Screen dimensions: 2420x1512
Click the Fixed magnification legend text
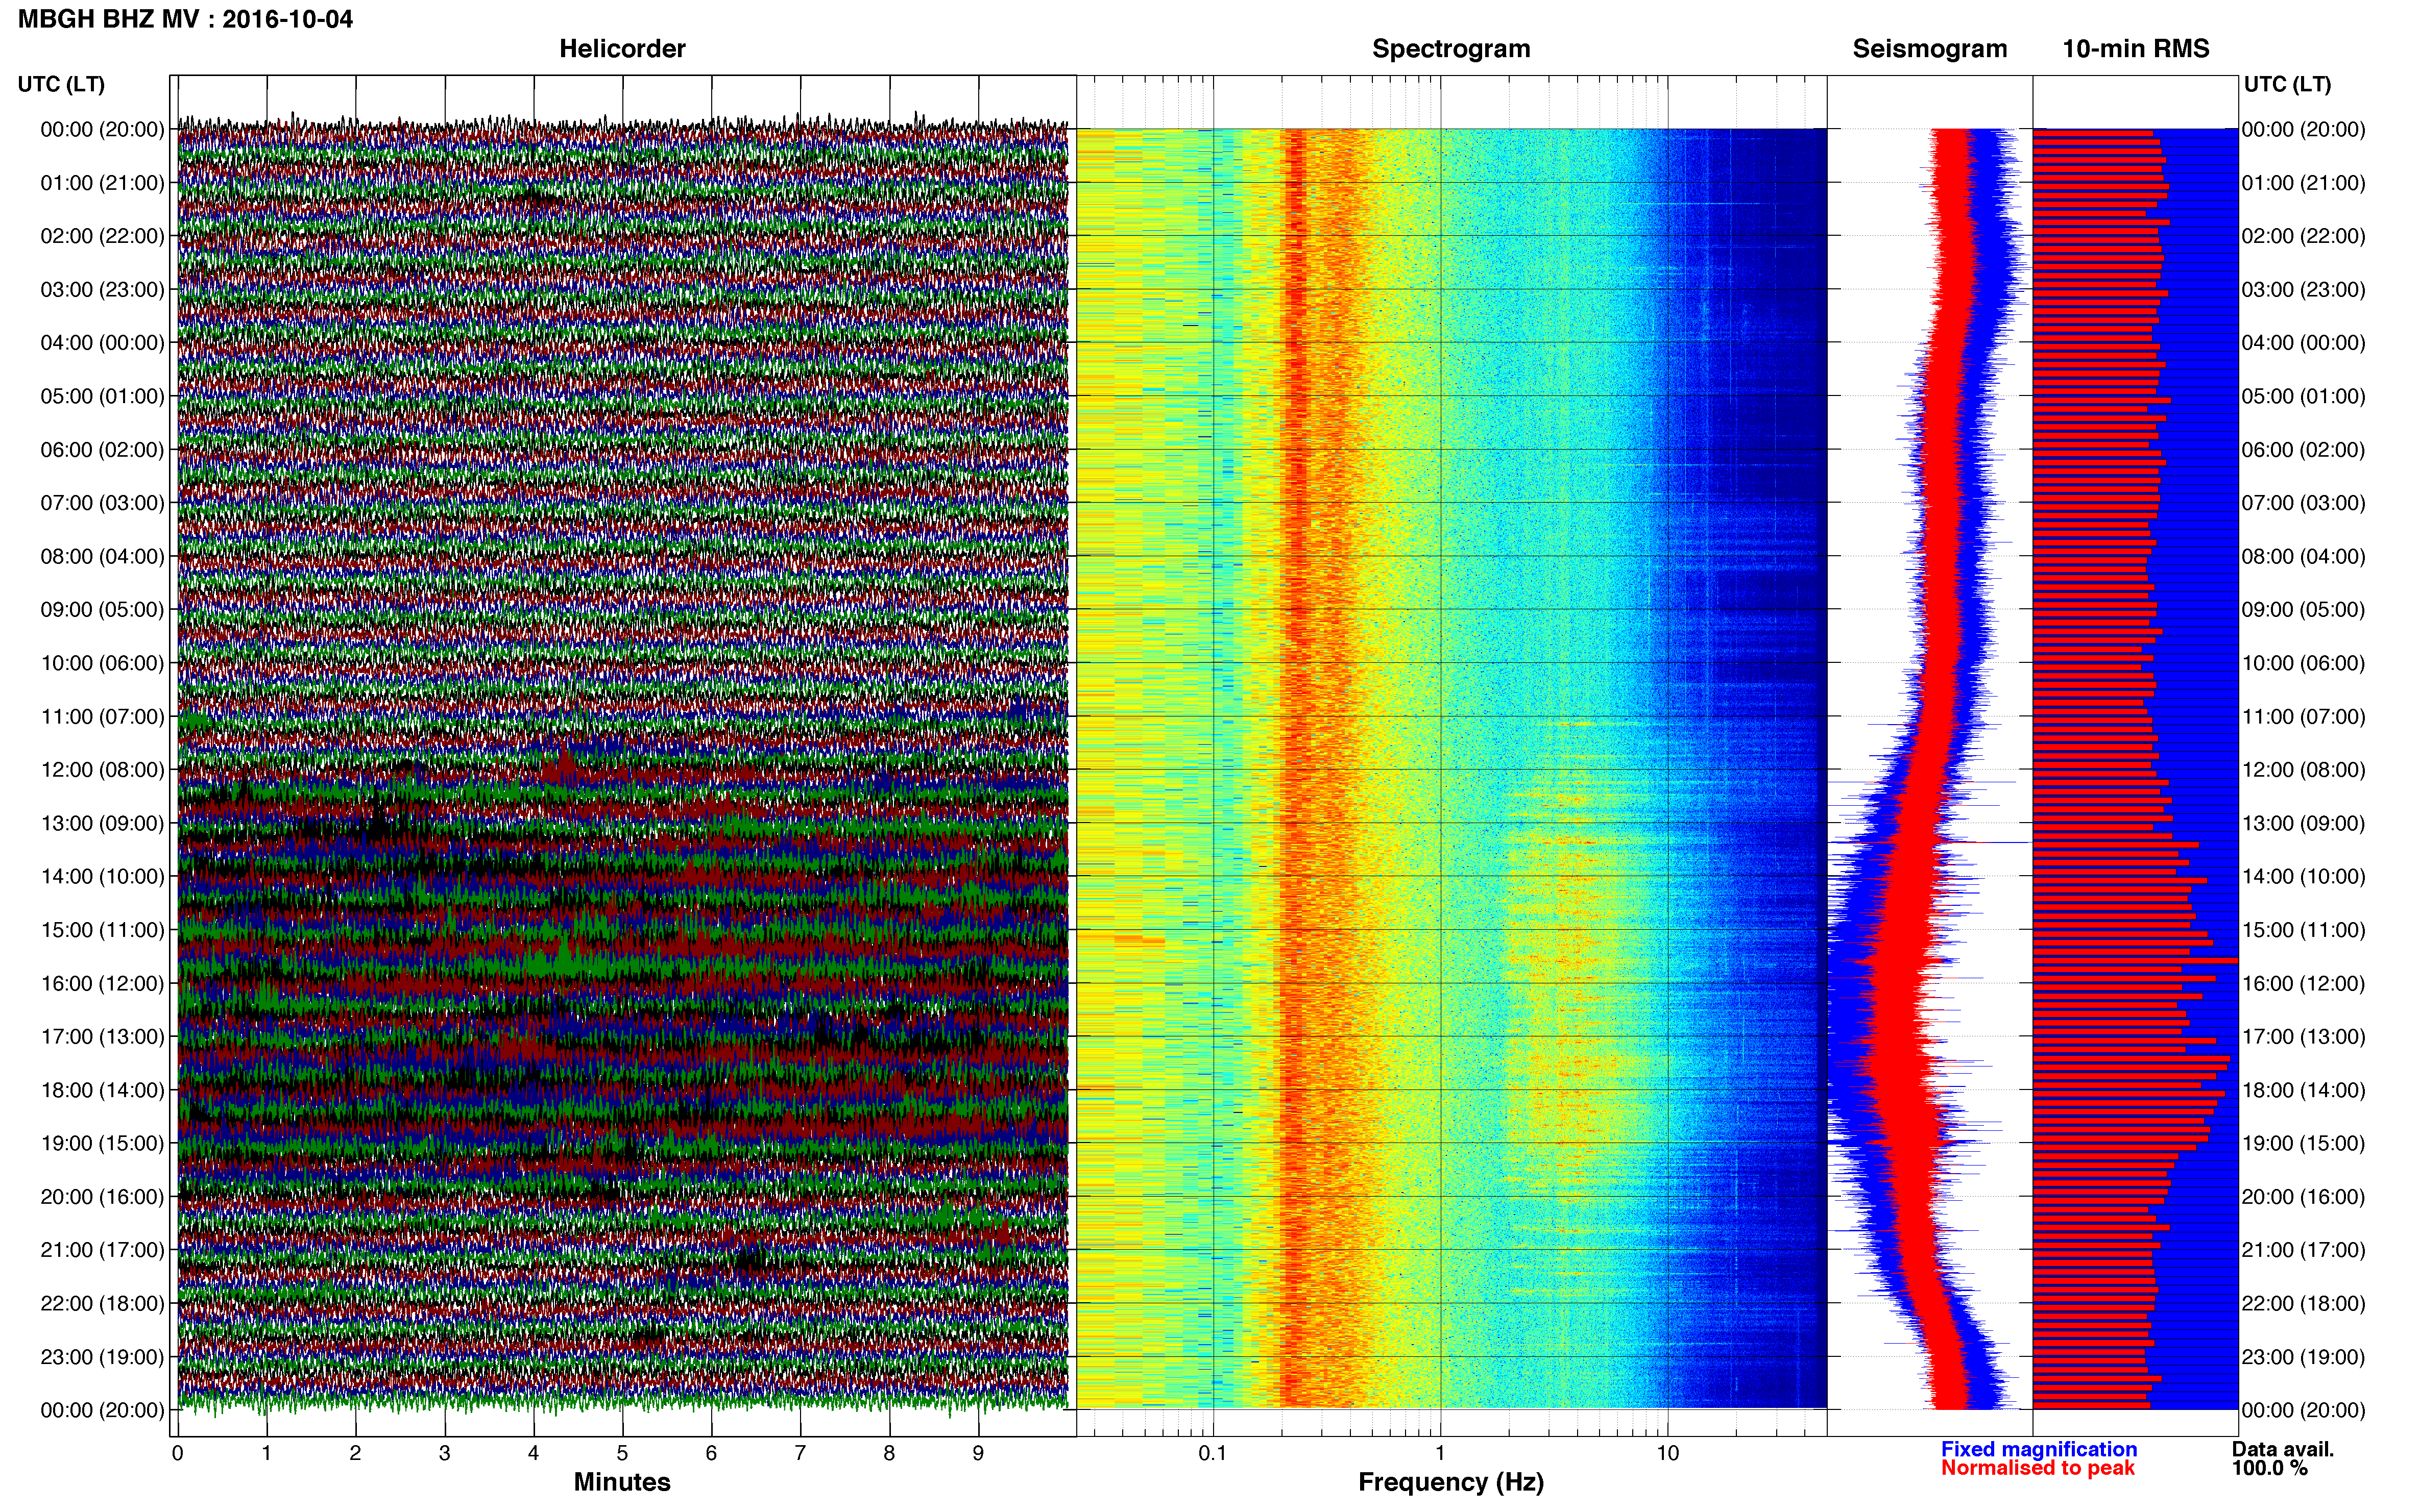(2039, 1449)
